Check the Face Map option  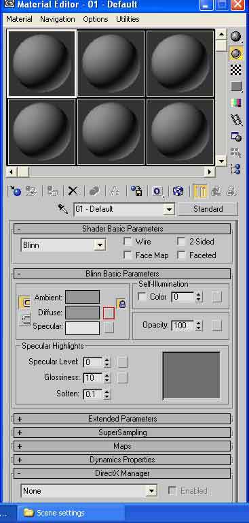click(128, 255)
